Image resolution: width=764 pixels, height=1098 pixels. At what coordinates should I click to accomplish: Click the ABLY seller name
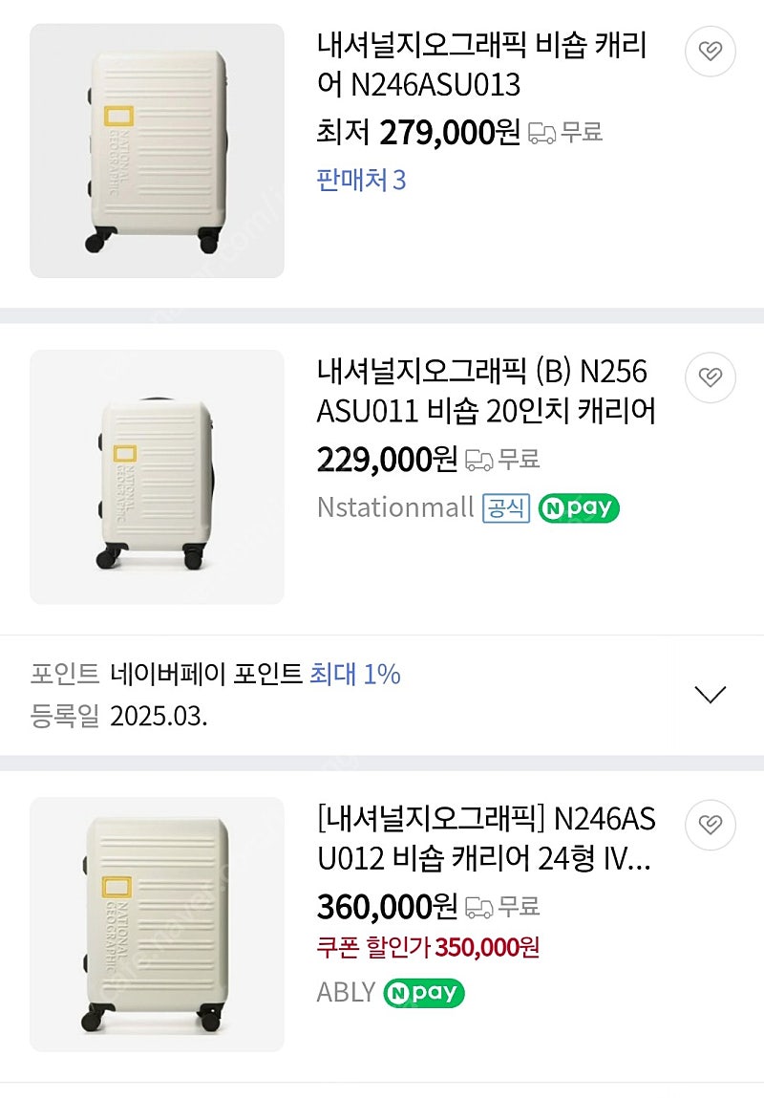point(346,992)
